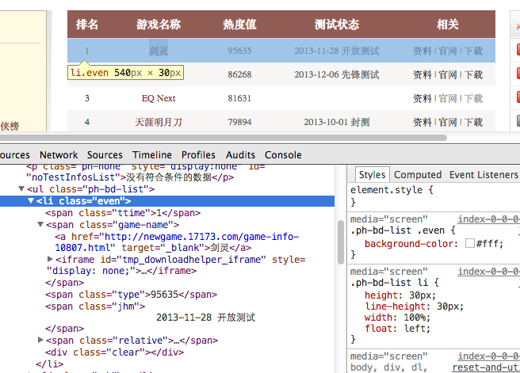Viewport: 520px width, 373px height.
Task: Expand the span class relative node
Action: [x=40, y=340]
